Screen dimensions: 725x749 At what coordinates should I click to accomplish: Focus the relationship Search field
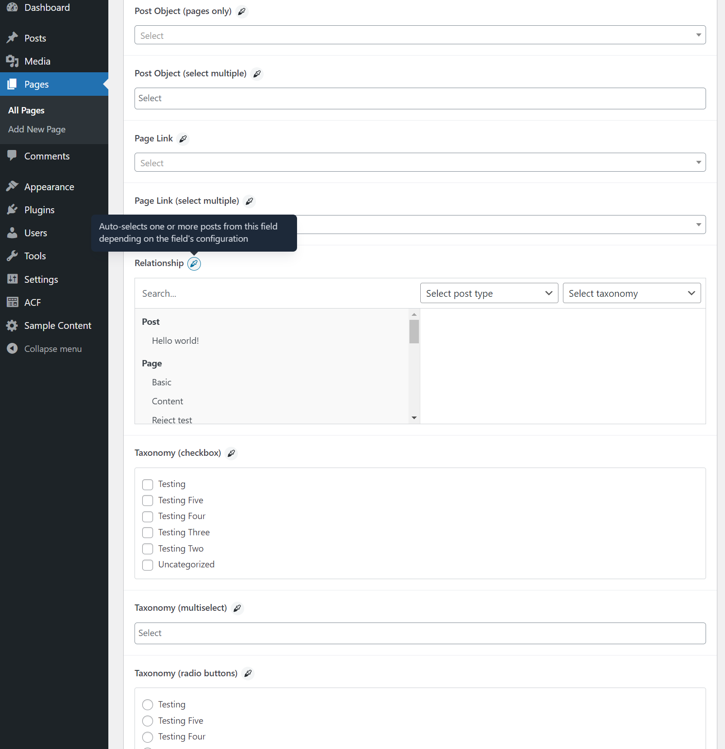click(277, 294)
